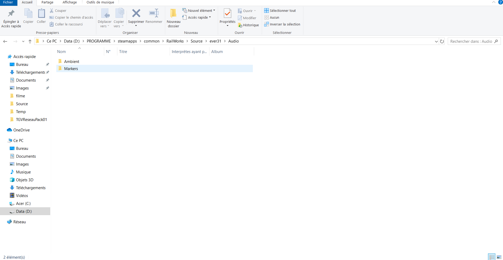The image size is (503, 260).
Task: Go back with the left arrow
Action: 5,41
